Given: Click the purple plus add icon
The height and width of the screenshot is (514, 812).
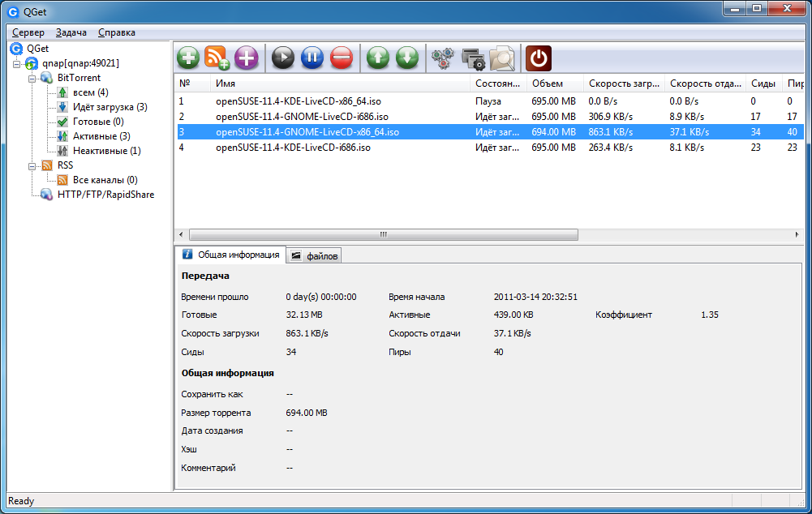Looking at the screenshot, I should pos(246,58).
